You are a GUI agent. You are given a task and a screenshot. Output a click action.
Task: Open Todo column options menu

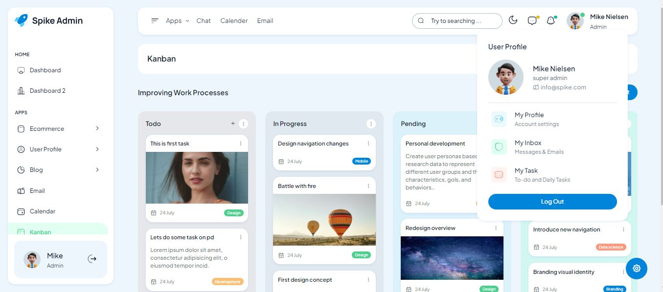(x=243, y=124)
